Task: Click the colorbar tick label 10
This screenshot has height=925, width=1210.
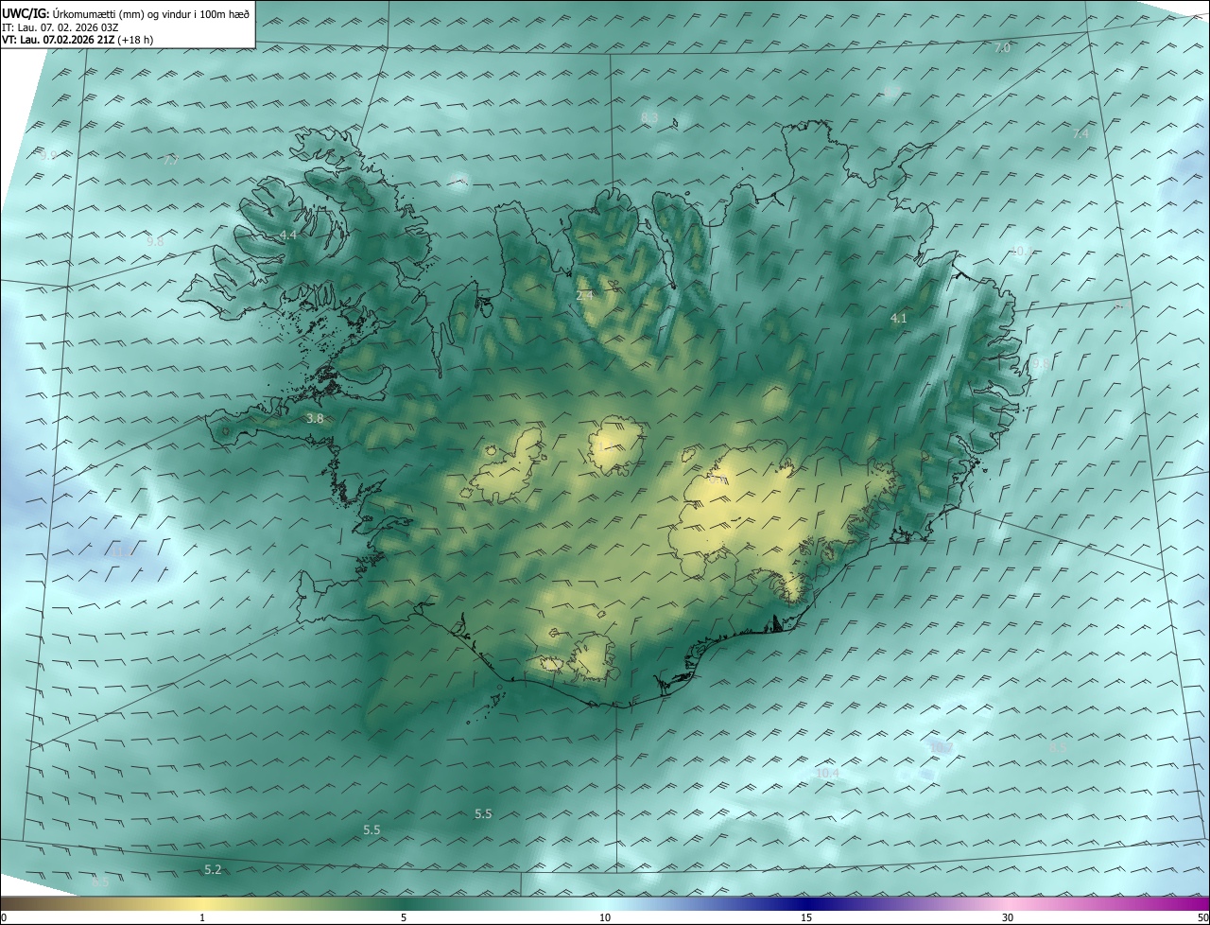Action: 605,917
